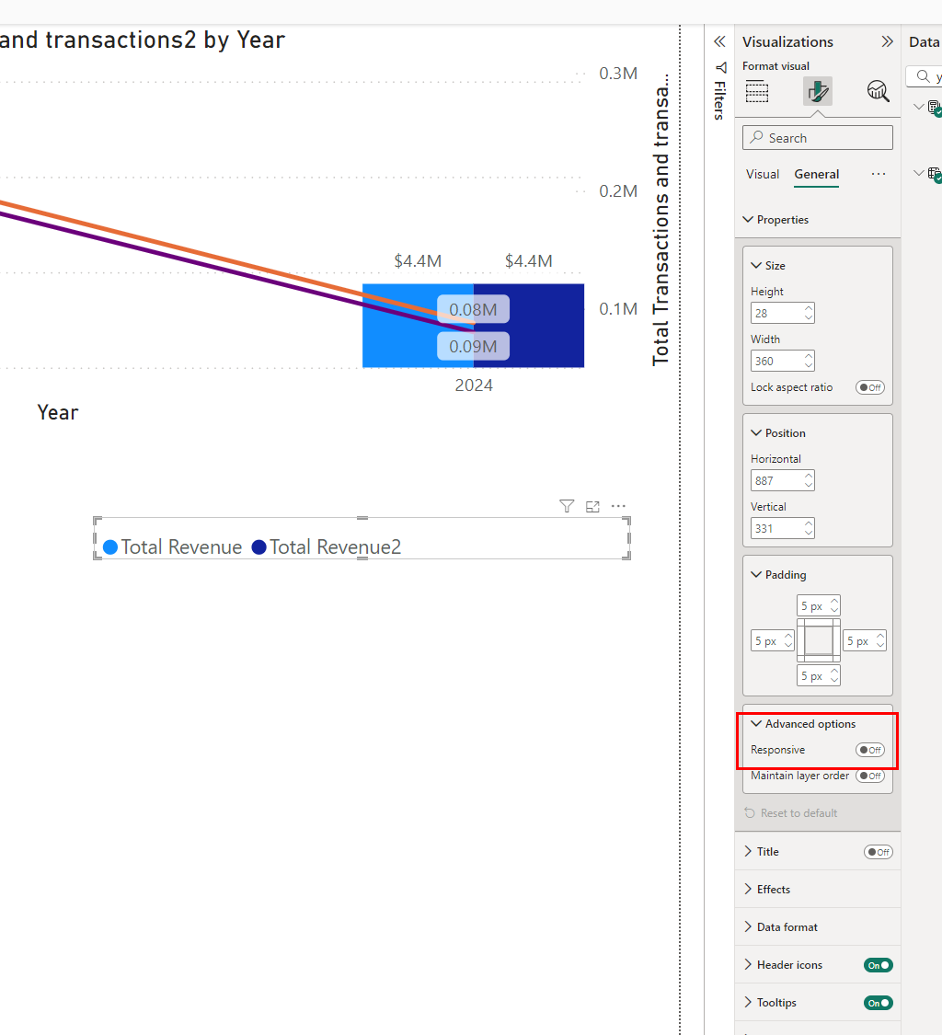Click the Focus mode icon on visual
This screenshot has height=1035, width=942.
(x=592, y=506)
